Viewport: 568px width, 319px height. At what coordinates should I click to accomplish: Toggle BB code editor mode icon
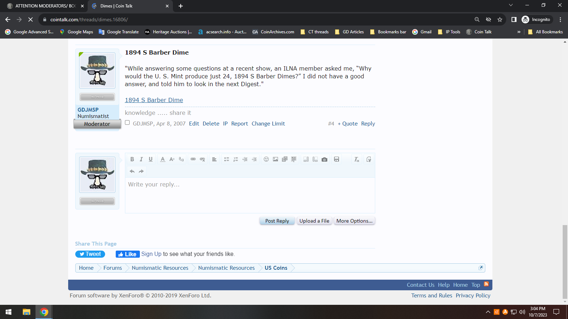(369, 159)
